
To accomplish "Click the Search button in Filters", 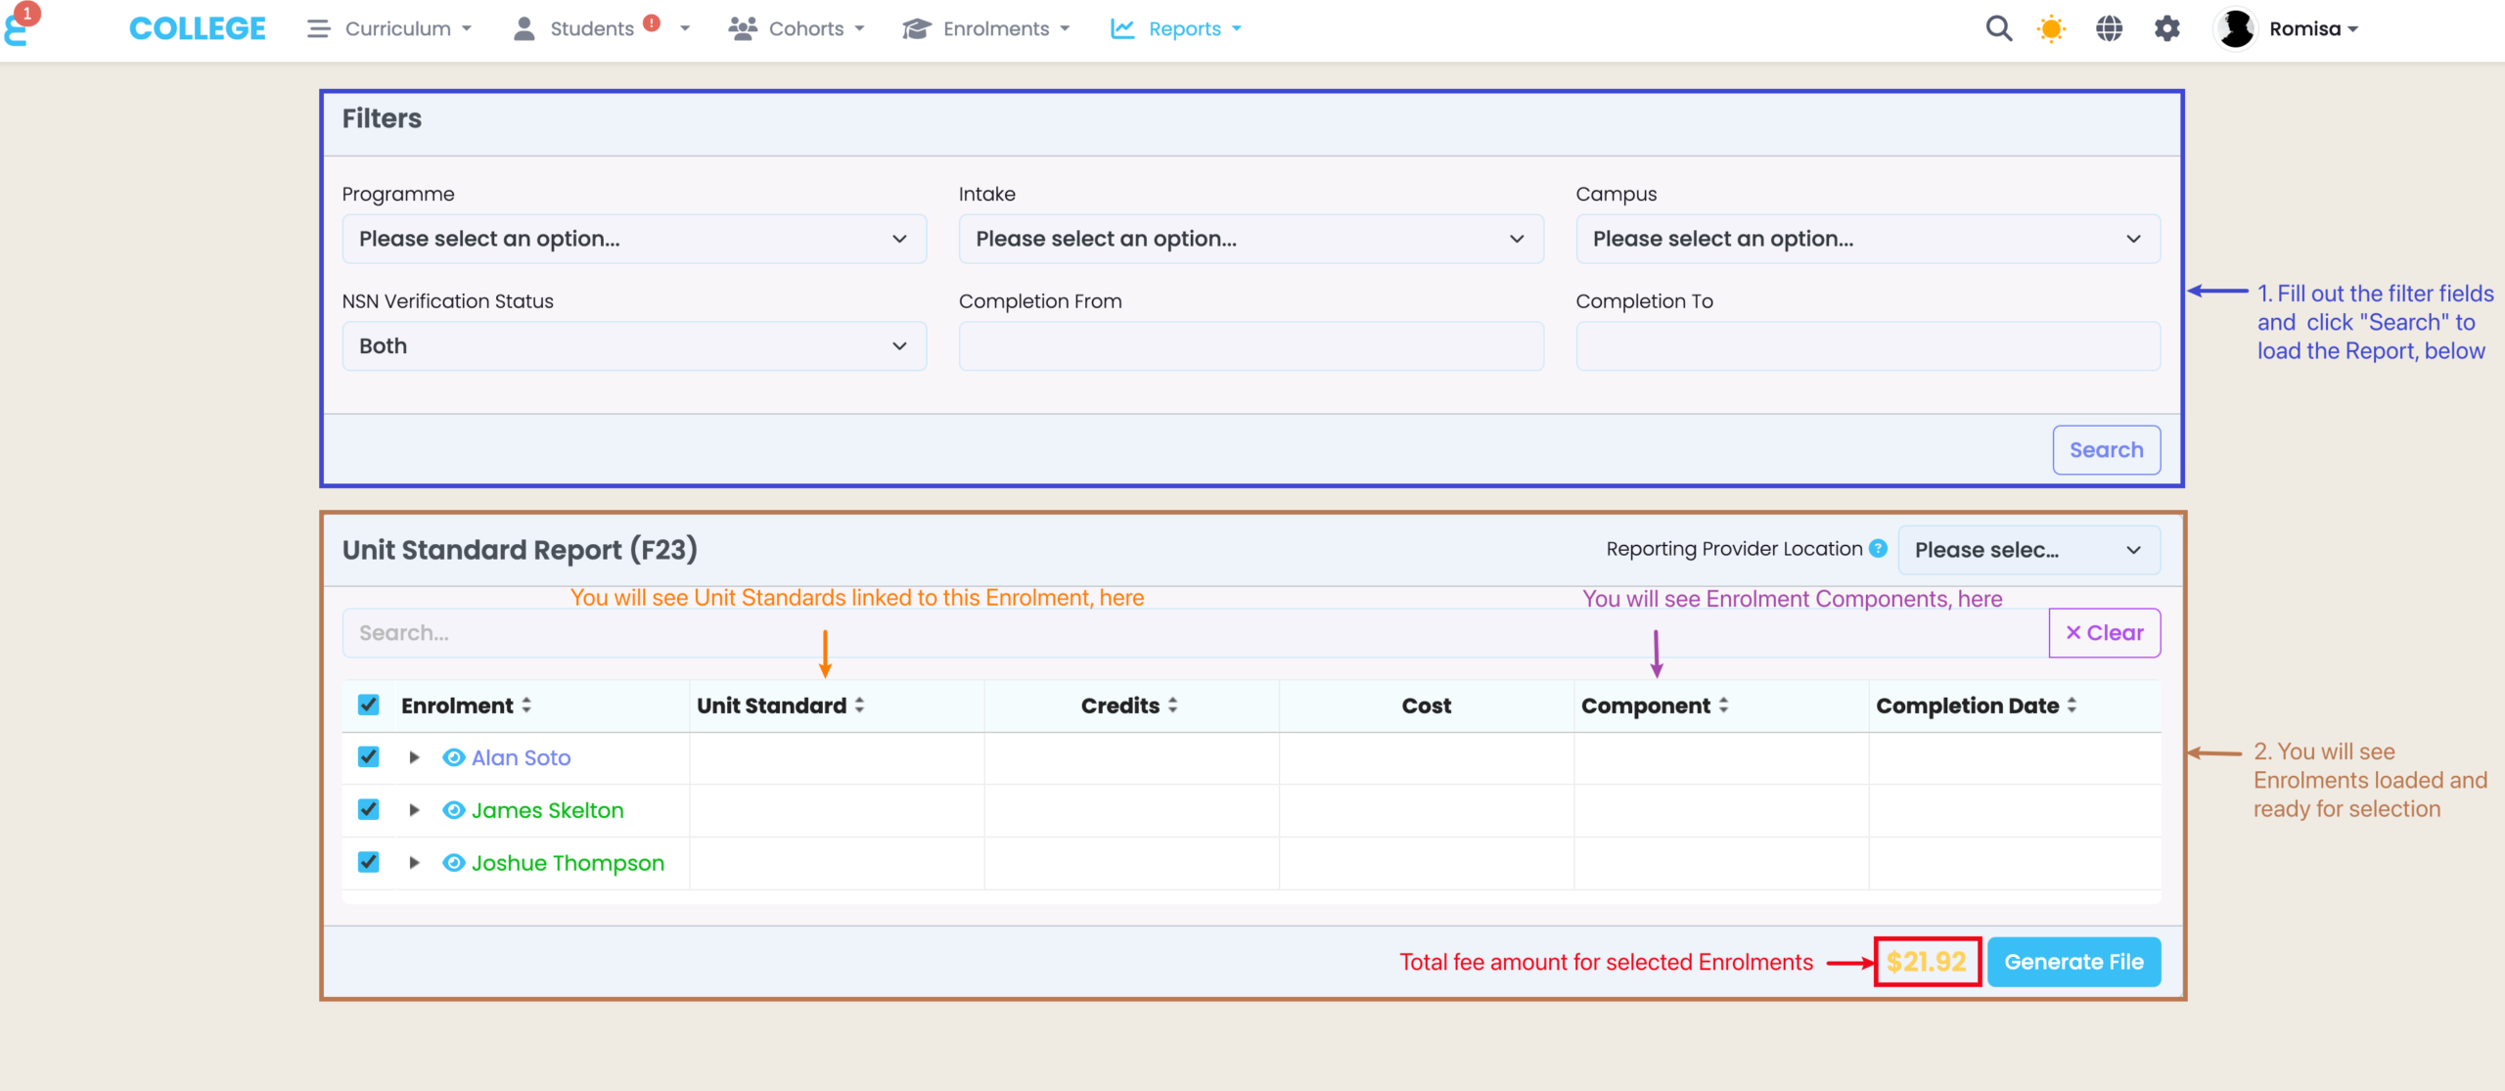I will [x=2106, y=450].
